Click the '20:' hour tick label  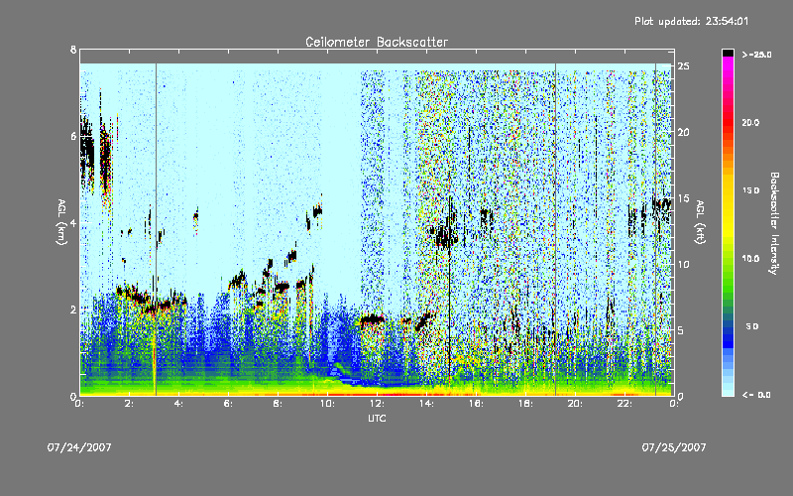[575, 404]
